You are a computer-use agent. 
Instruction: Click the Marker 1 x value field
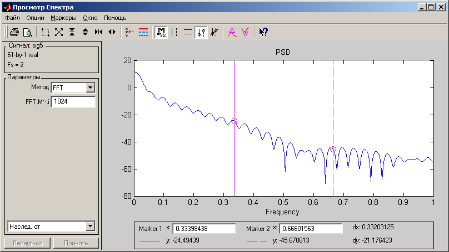coord(204,229)
